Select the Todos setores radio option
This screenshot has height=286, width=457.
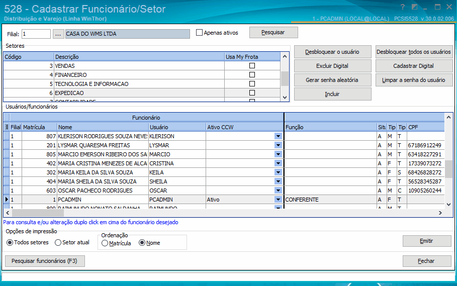coord(10,242)
